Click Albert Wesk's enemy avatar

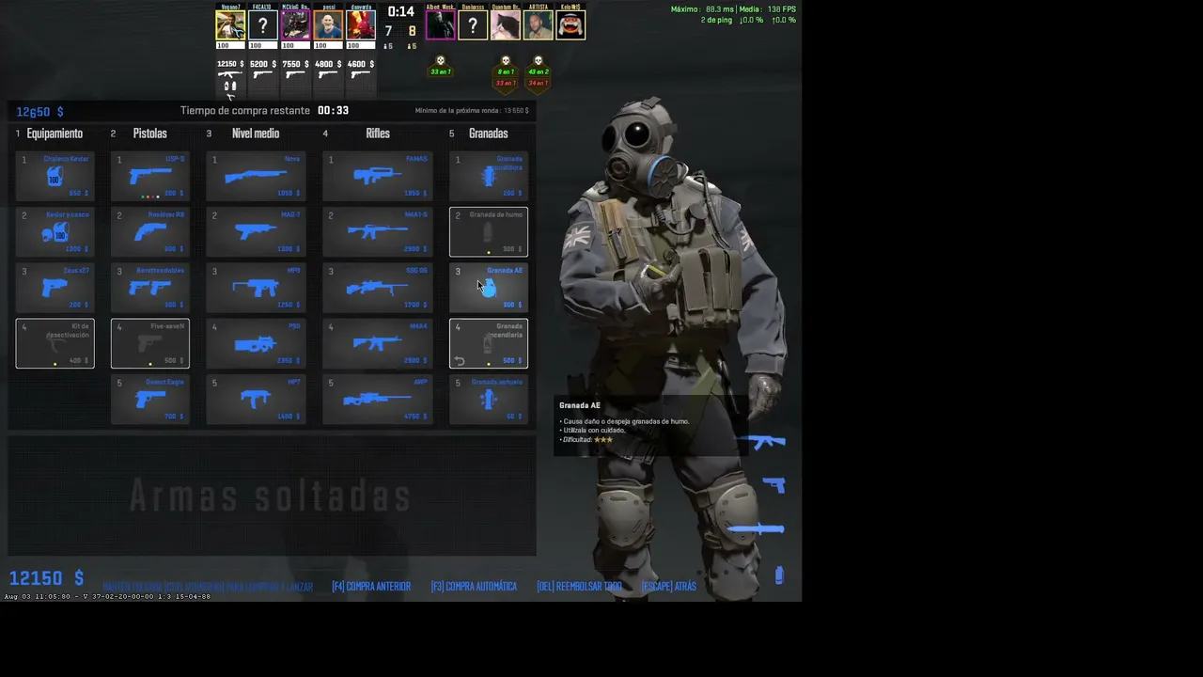[x=441, y=25]
